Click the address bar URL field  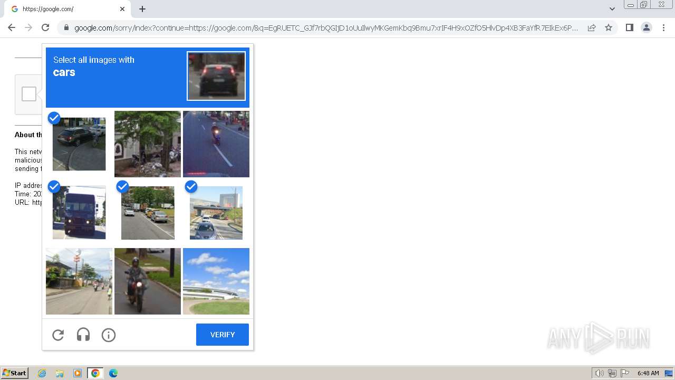tap(326, 27)
